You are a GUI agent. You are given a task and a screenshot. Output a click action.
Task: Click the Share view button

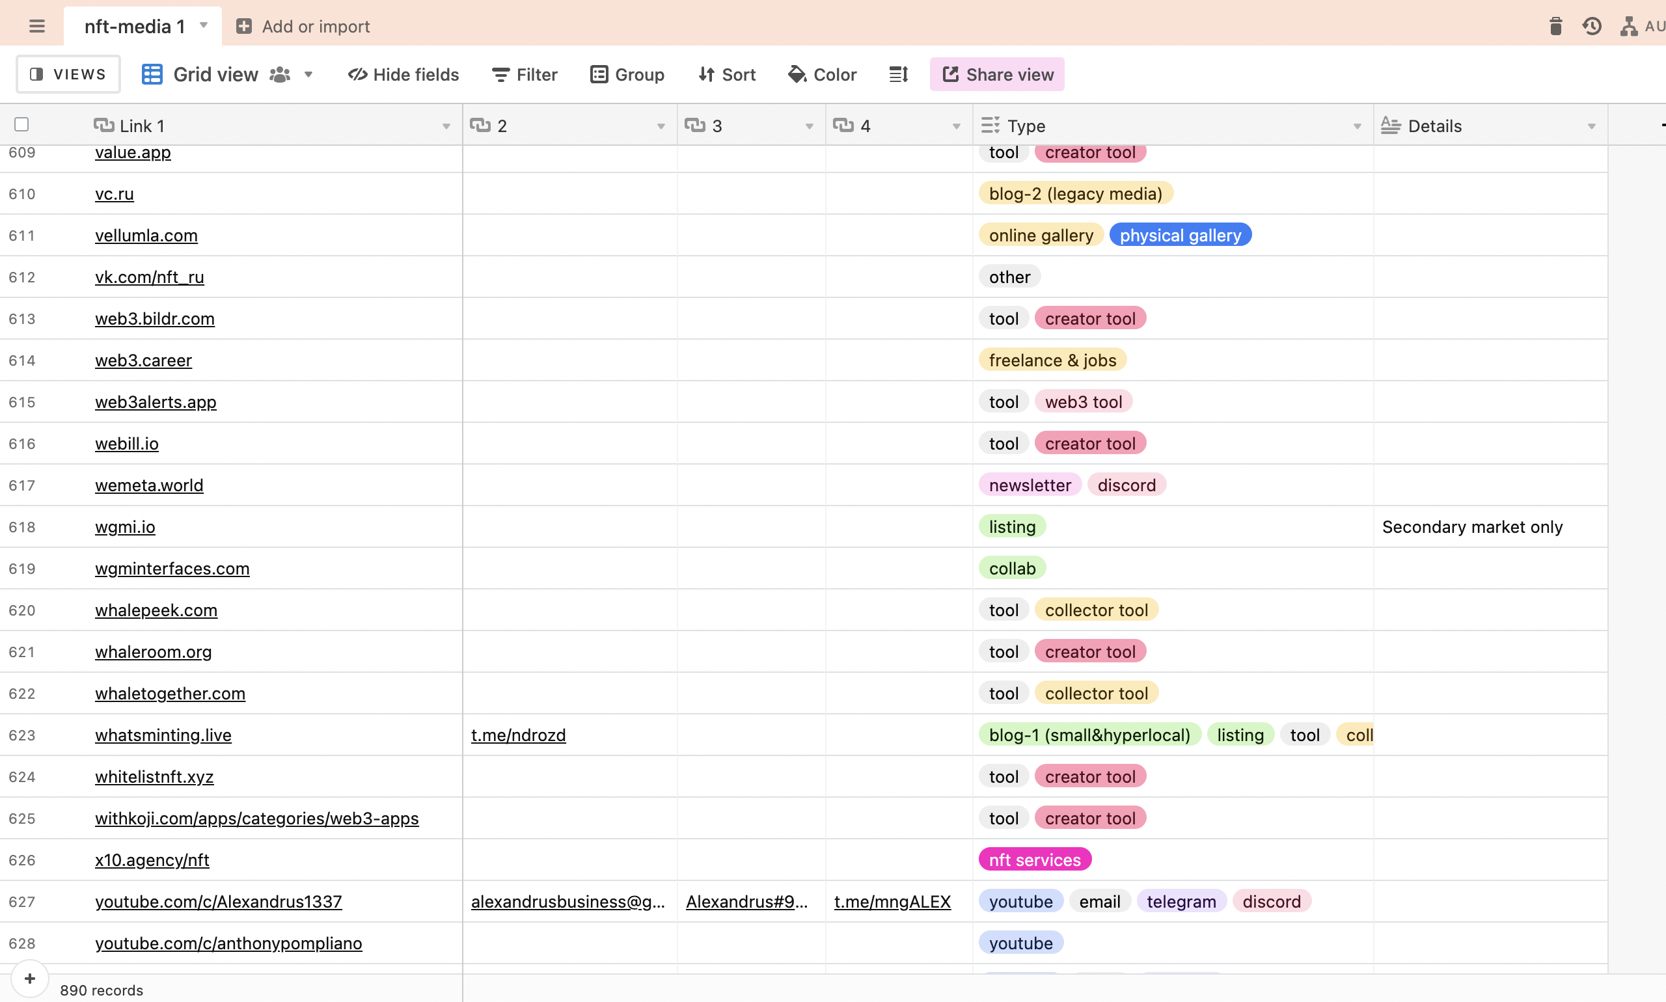click(x=997, y=74)
